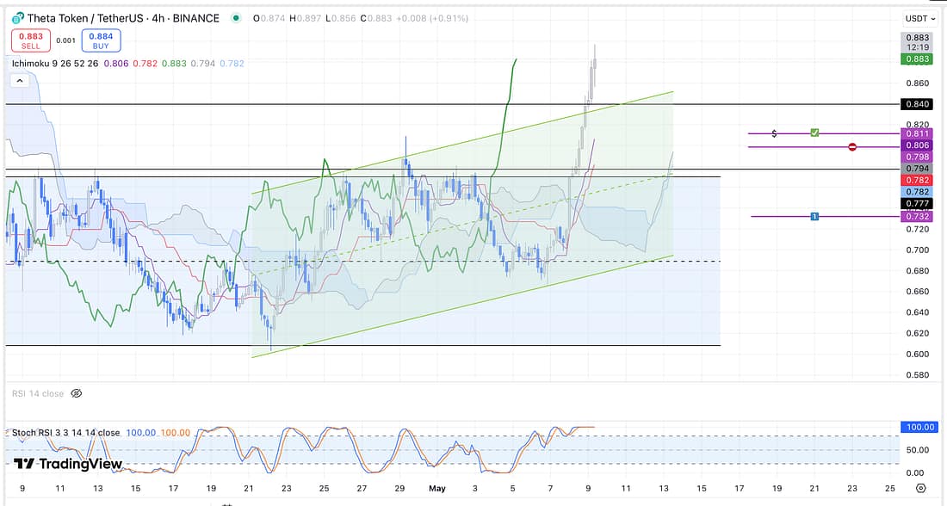Screen dimensions: 947x506
Task: Click date 21 left of May on axis
Action: point(248,488)
